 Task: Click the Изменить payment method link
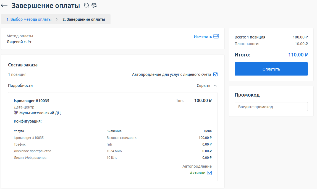(x=203, y=37)
